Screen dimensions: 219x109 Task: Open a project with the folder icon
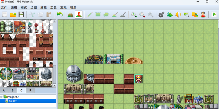(13, 14)
